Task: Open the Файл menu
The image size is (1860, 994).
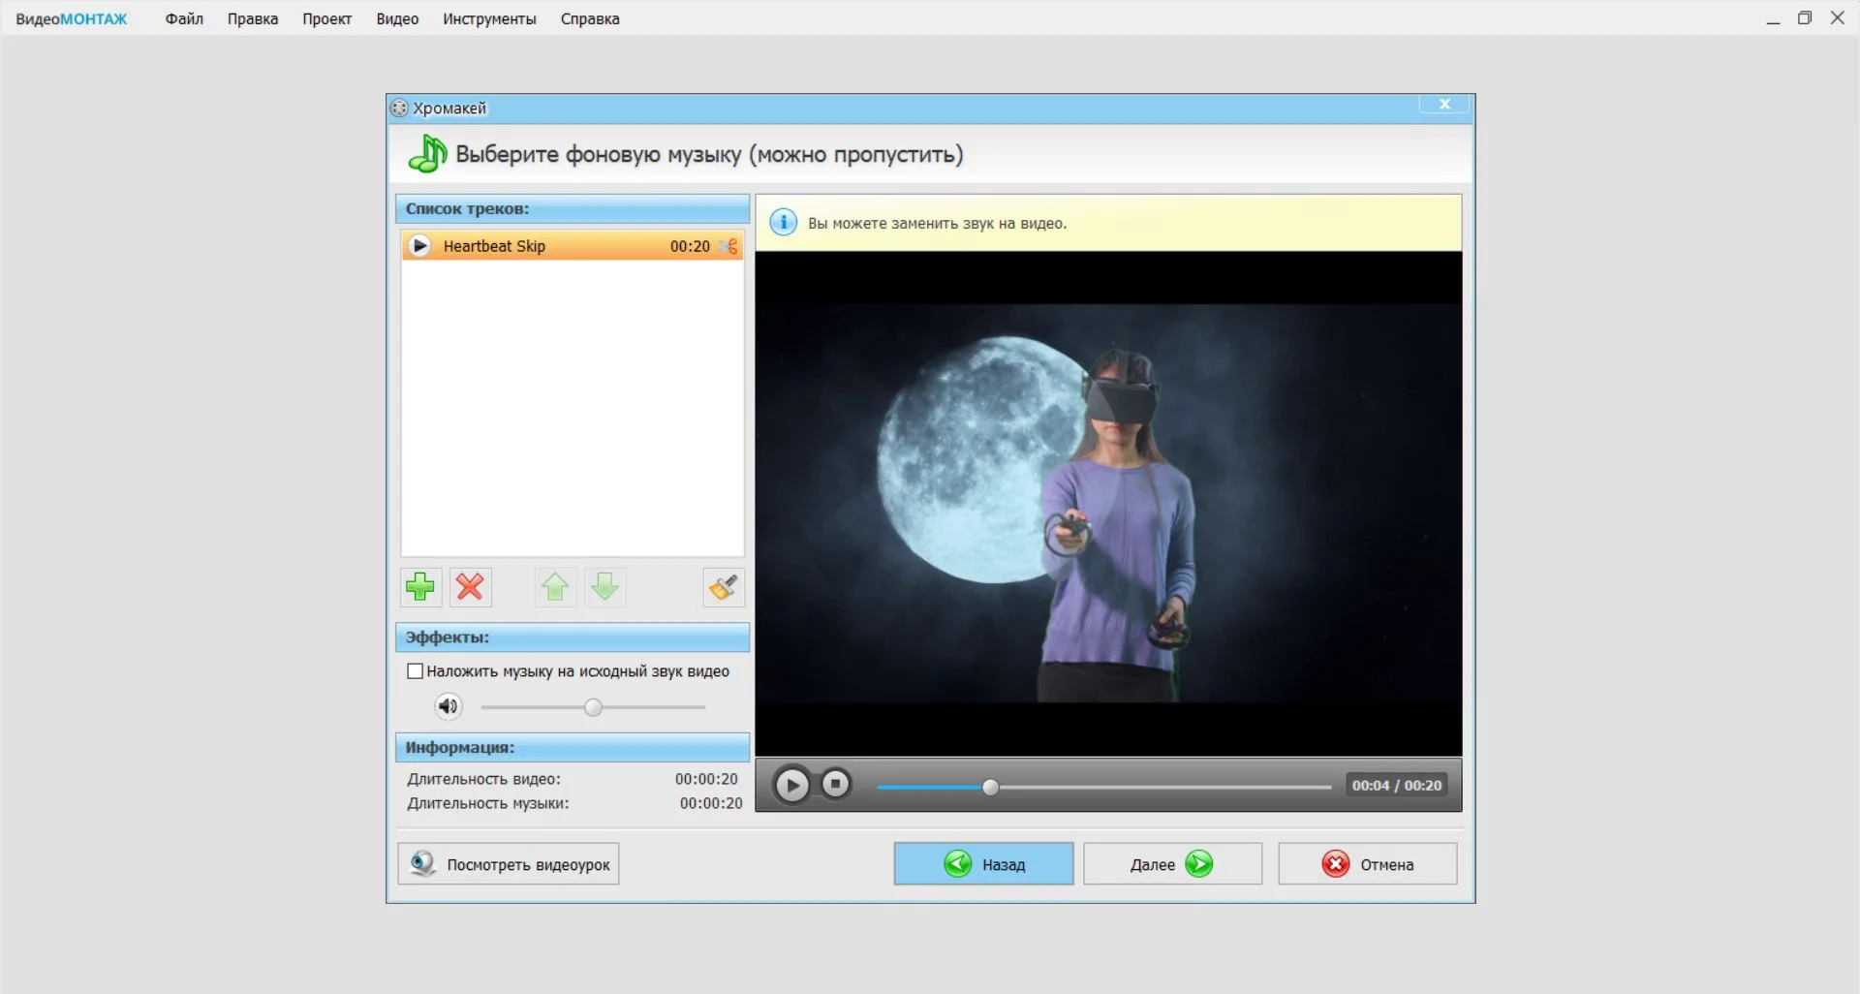Action: (x=184, y=19)
